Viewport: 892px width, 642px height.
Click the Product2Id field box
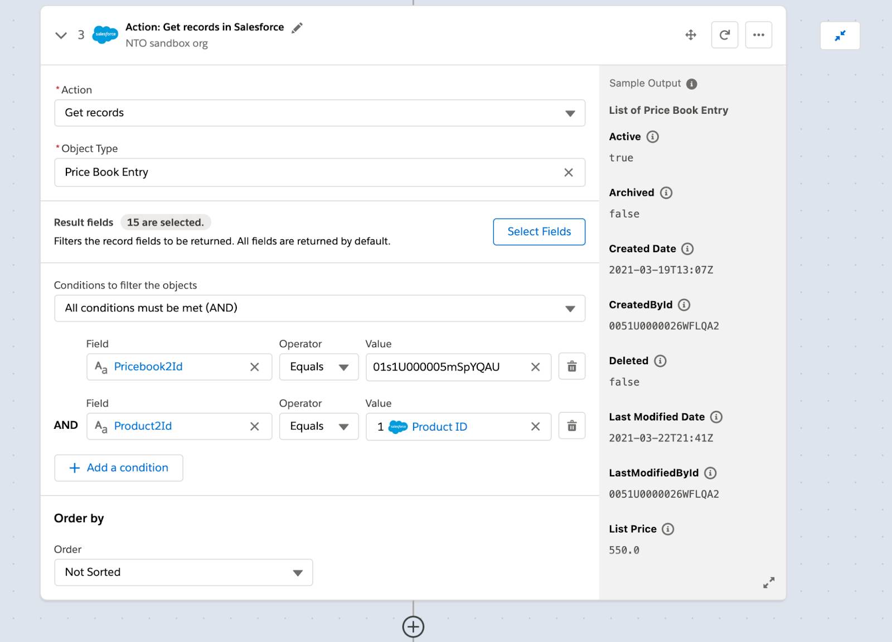(x=179, y=427)
